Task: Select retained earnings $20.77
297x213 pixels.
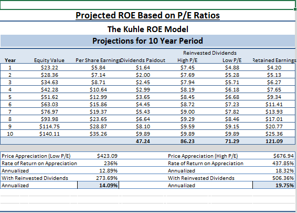Action: [x=274, y=126]
